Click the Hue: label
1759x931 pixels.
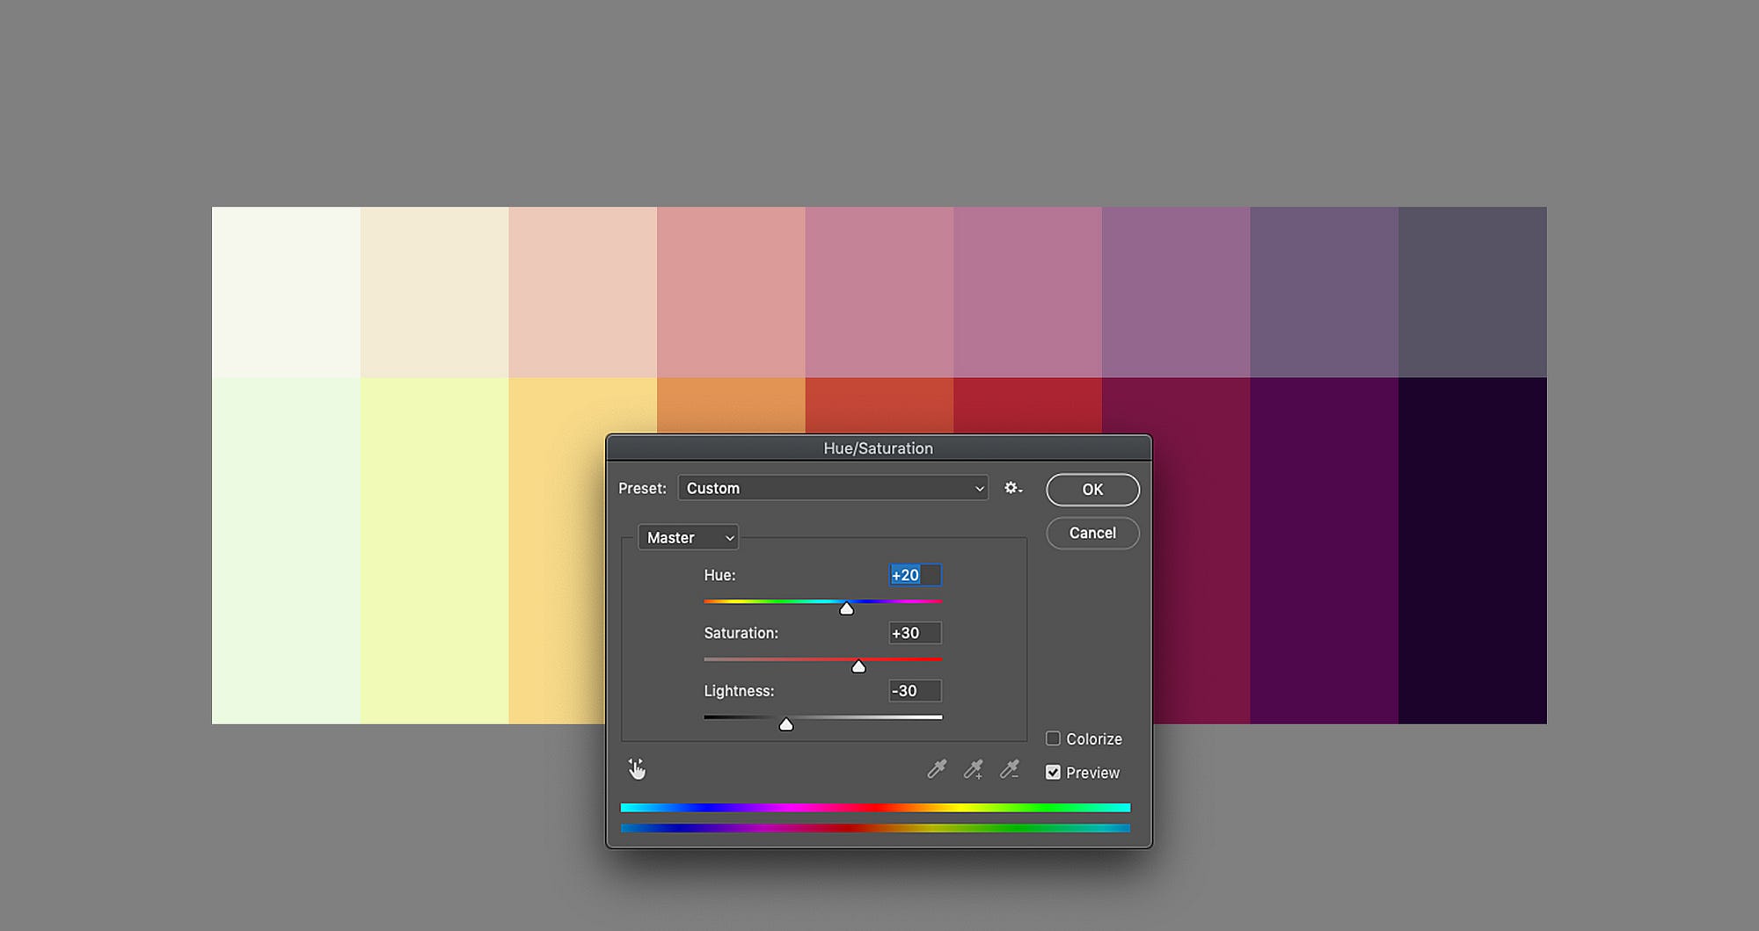pyautogui.click(x=719, y=575)
